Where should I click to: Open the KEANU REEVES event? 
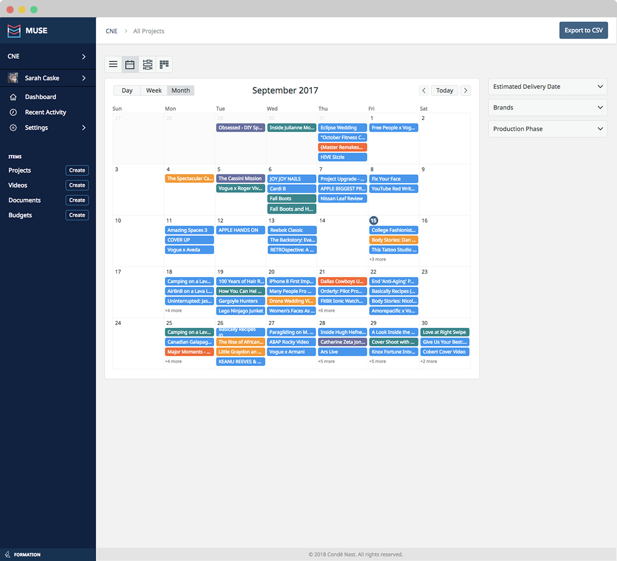[x=240, y=362]
